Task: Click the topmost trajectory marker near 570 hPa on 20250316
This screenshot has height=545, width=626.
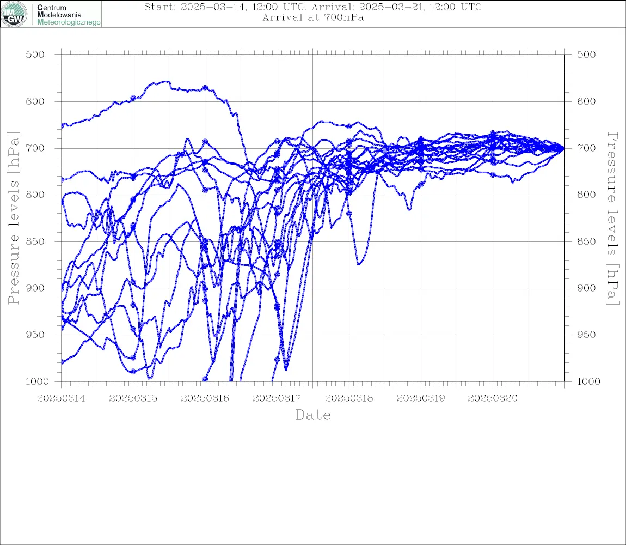Action: point(205,88)
